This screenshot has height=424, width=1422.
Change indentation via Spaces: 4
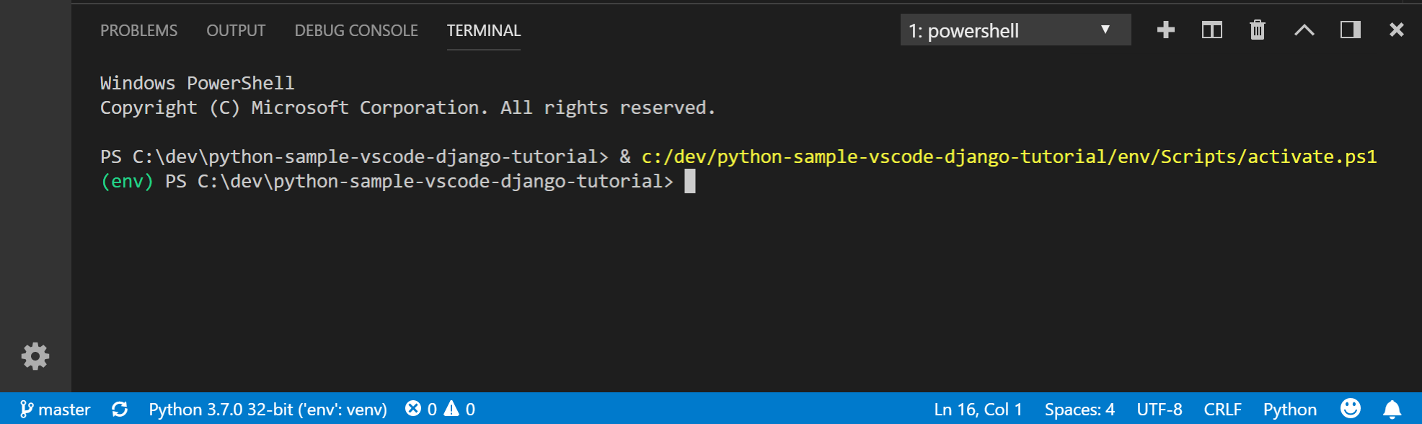(x=1079, y=410)
